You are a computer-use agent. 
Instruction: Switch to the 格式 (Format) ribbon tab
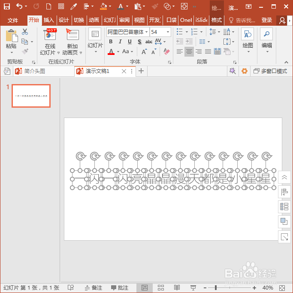216,20
